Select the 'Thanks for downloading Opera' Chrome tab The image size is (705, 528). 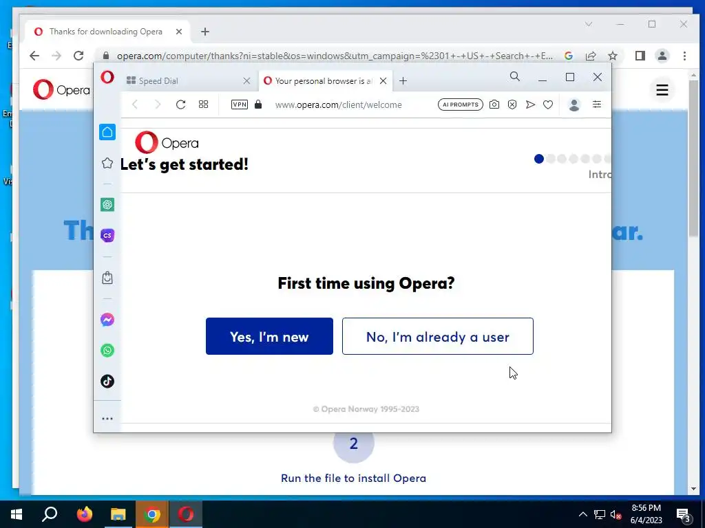(x=108, y=32)
